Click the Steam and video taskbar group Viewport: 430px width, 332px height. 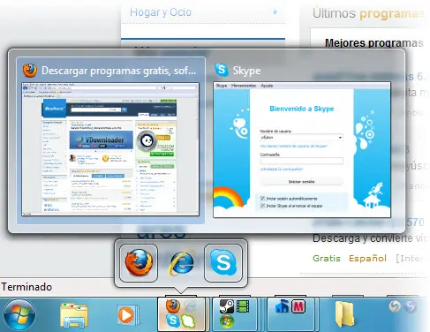tap(234, 314)
